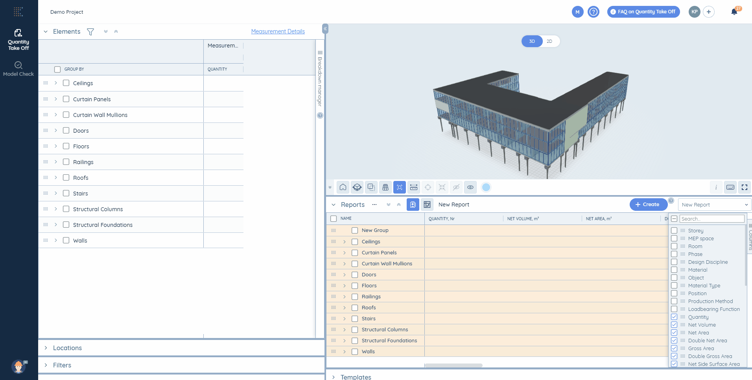This screenshot has width=752, height=380.
Task: Expand the Templates panel
Action: [x=334, y=377]
